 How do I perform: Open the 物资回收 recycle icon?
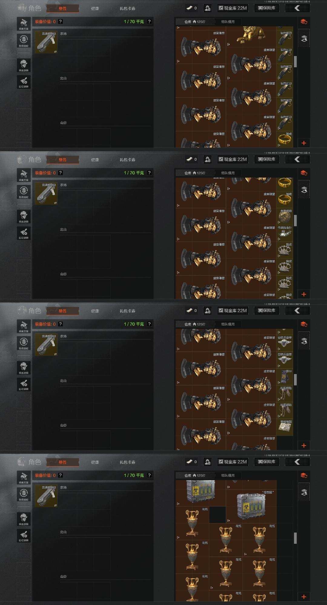point(24,41)
